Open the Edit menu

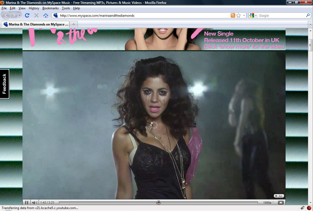click(x=12, y=8)
